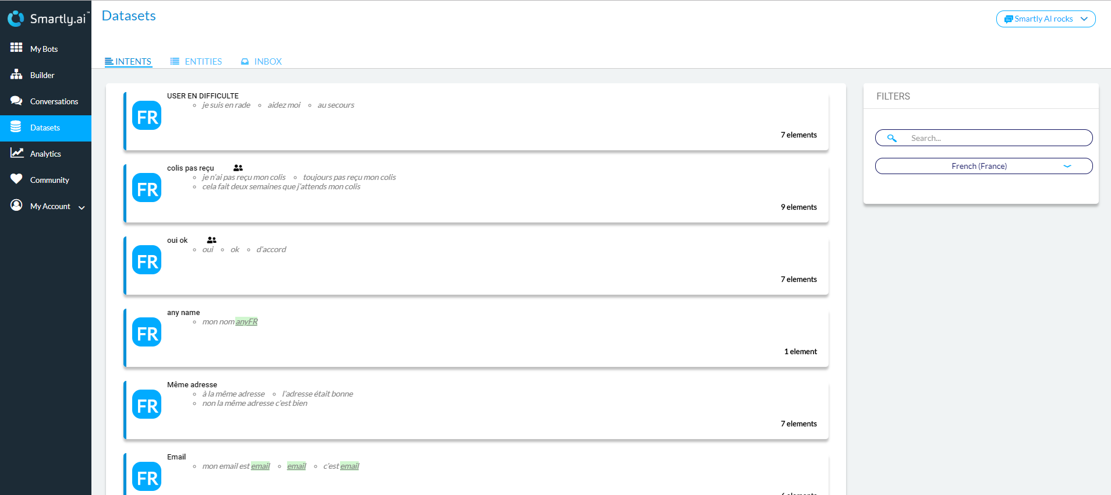Open the French (France) language dropdown
Viewport: 1111px width, 495px height.
click(x=983, y=166)
